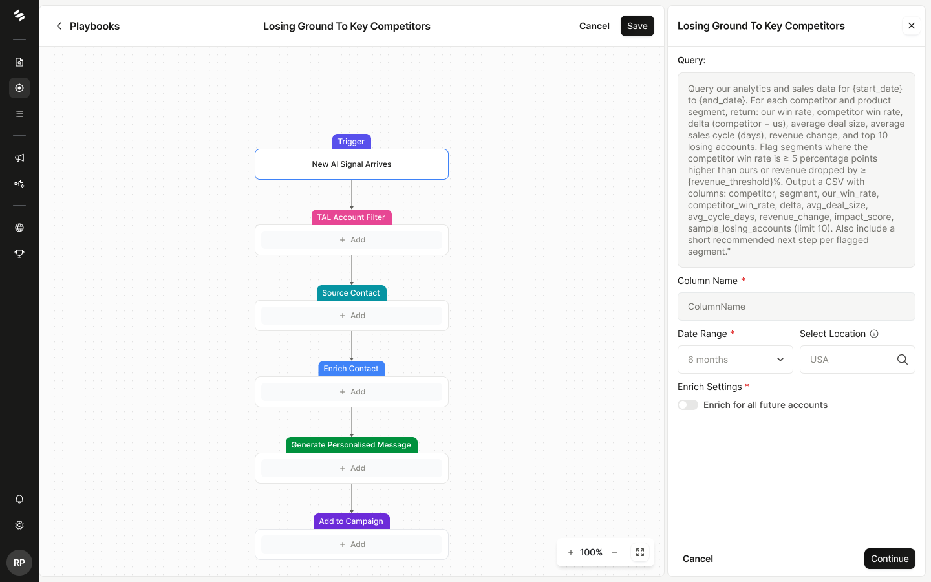Screen dimensions: 931x582
Task: Click the RP profile avatar
Action: pyautogui.click(x=19, y=563)
